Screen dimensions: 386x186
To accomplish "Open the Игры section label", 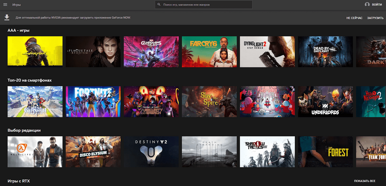I will 16,5.
